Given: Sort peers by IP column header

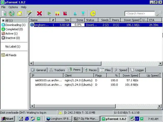Looking at the screenshot, I should pyautogui.click(x=47, y=75).
